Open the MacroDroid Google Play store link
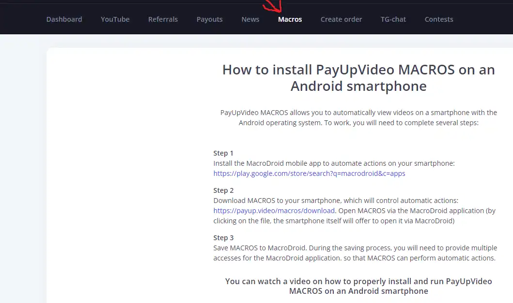The height and width of the screenshot is (303, 513). point(309,173)
